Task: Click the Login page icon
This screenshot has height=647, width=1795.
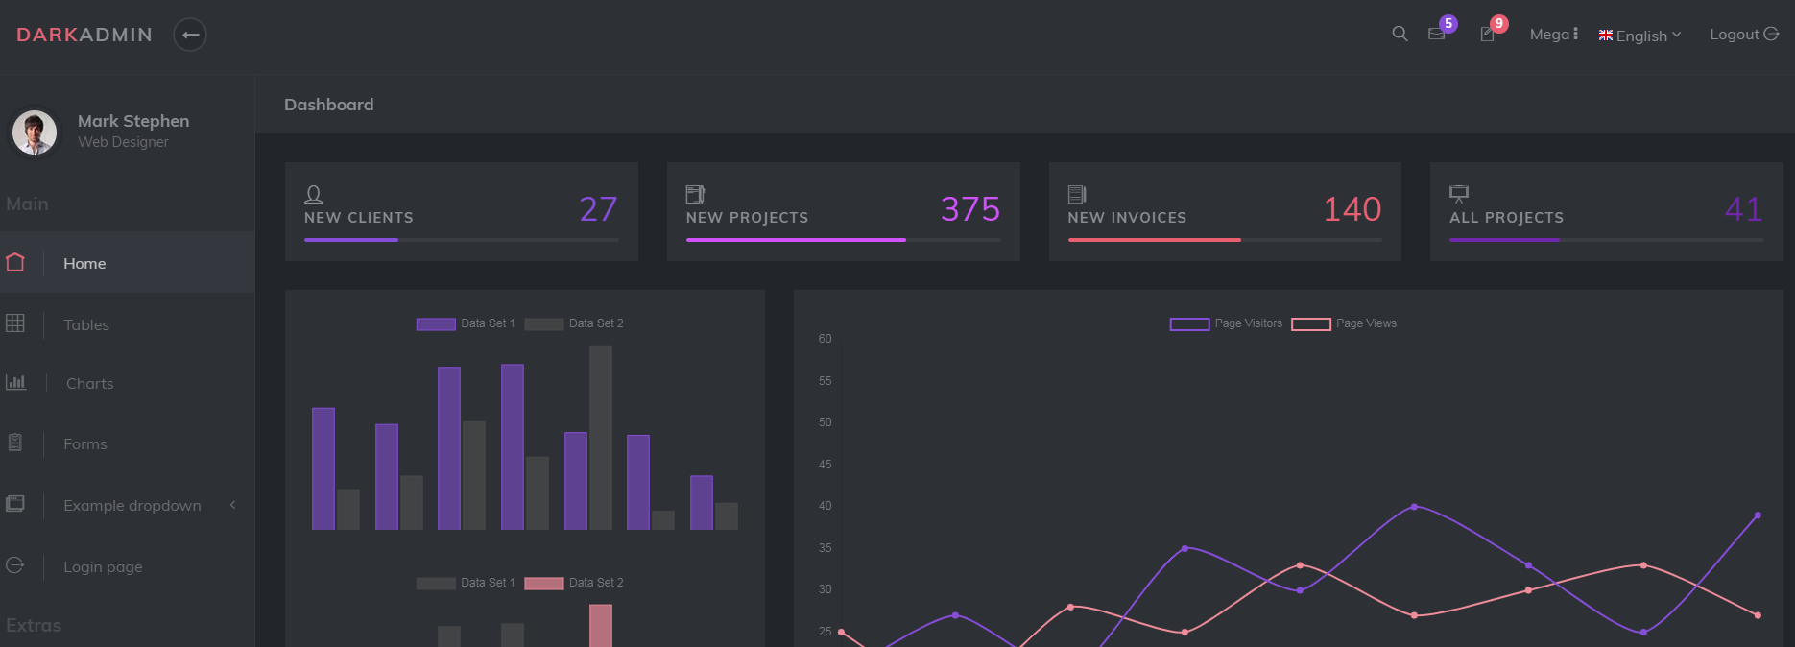Action: click(15, 565)
